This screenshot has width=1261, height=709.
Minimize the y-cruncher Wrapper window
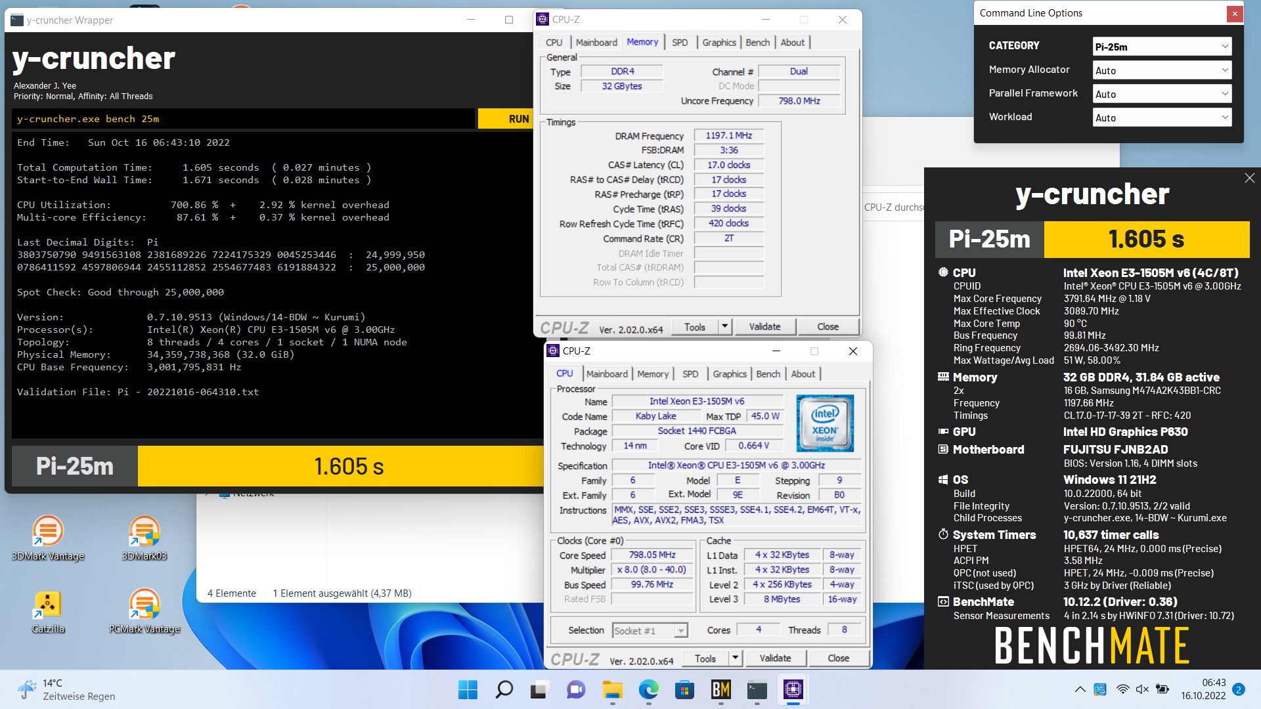[x=471, y=20]
